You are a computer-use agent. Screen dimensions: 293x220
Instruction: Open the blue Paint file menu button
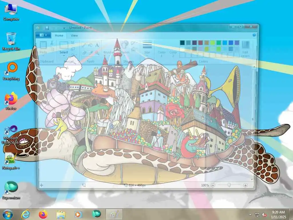tap(43, 35)
